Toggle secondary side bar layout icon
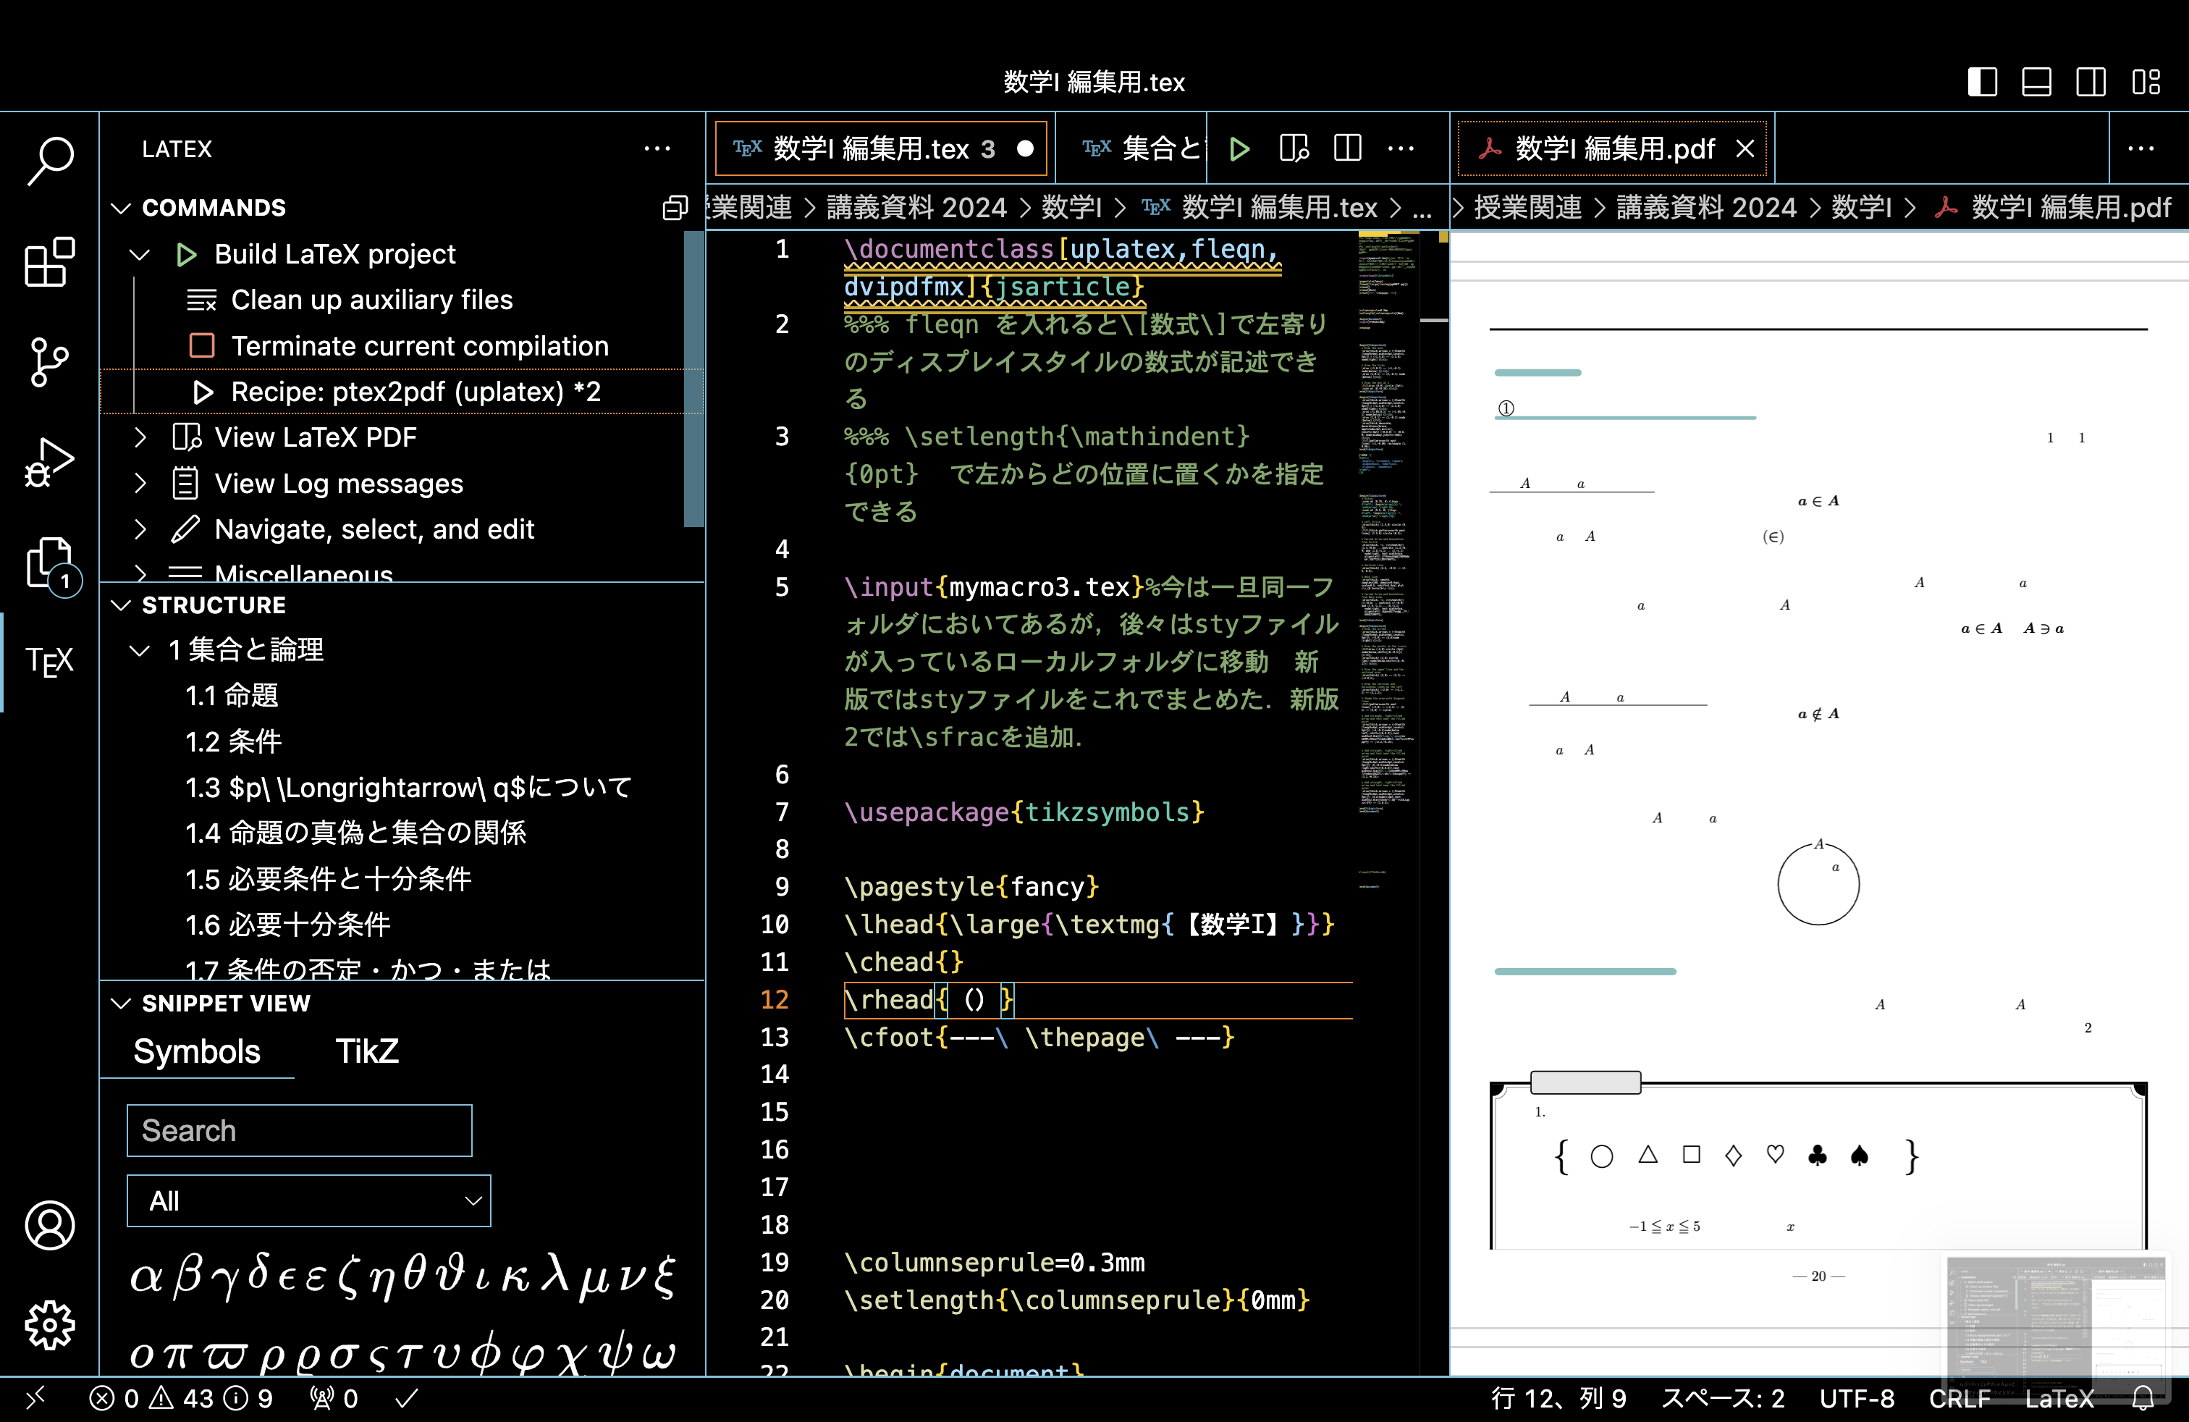Screen dimensions: 2189x1422 click(x=2091, y=82)
